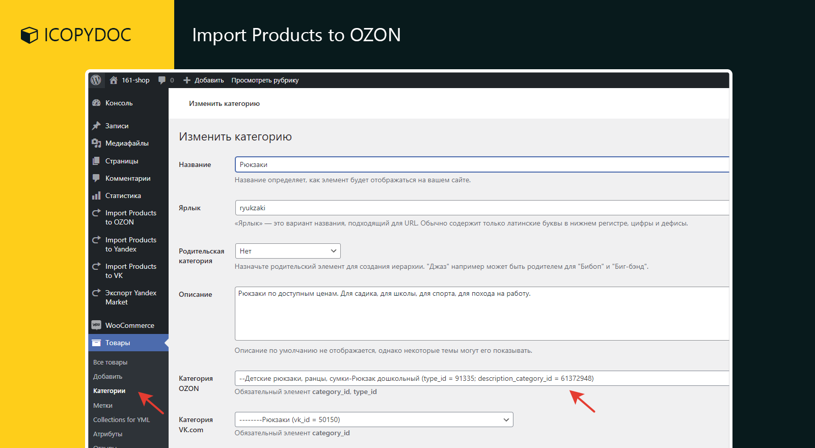
Task: Click the Экспорт Yandex Market arrow icon
Action: [96, 293]
